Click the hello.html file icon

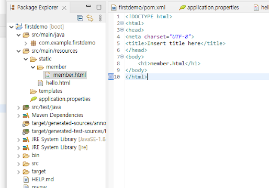(40, 83)
